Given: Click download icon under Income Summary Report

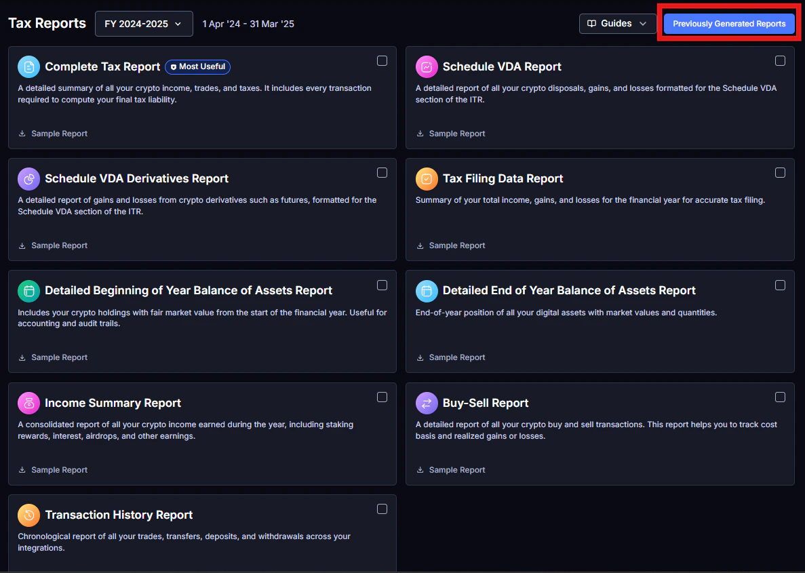Looking at the screenshot, I should pos(22,470).
